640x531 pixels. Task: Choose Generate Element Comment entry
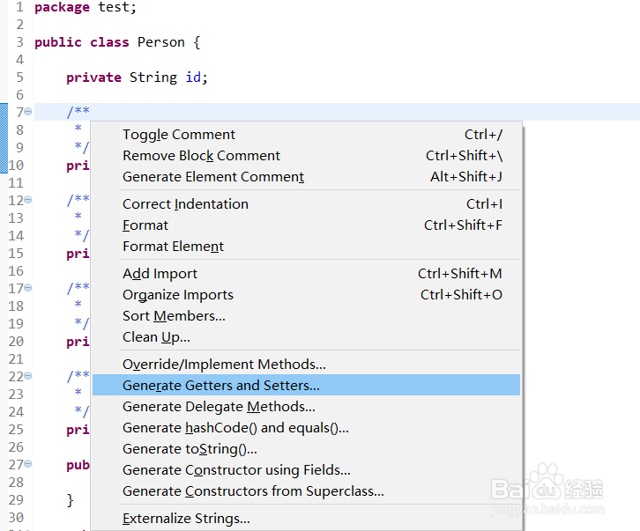tap(306, 177)
